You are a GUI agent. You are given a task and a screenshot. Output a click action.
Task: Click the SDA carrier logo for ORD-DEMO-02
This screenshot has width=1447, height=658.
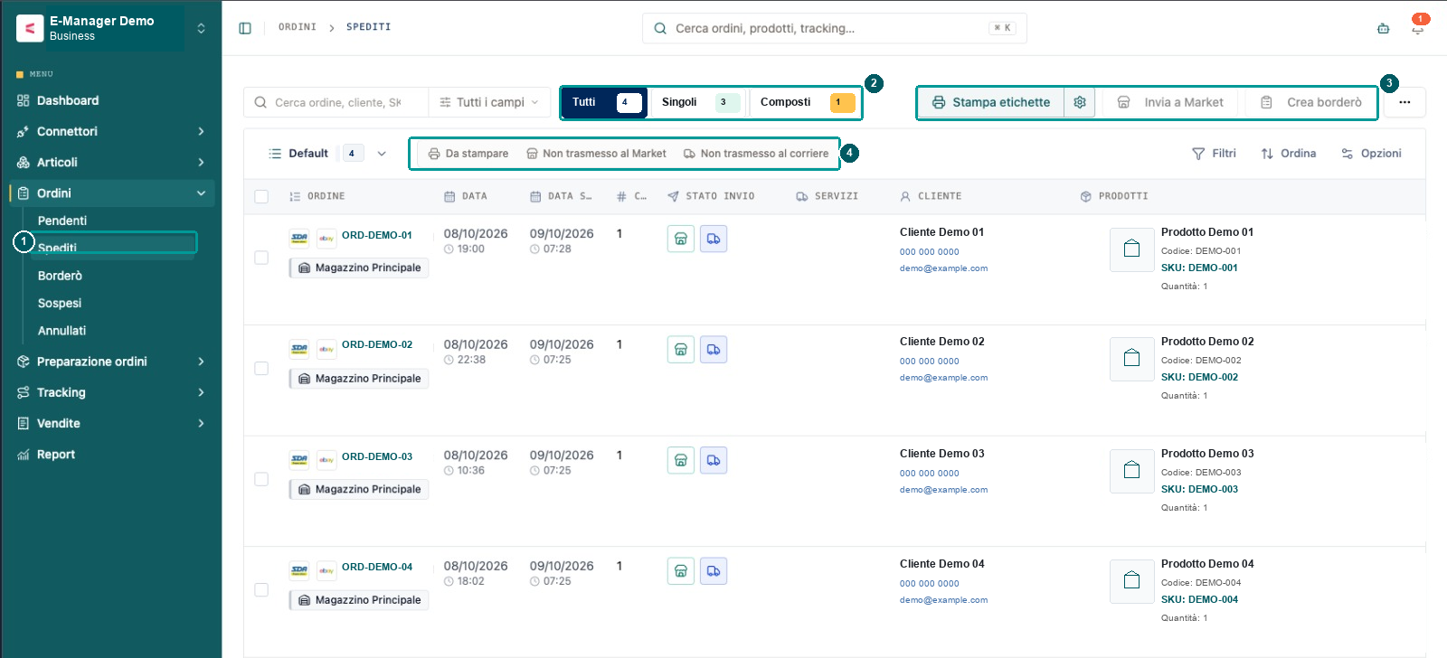(299, 349)
